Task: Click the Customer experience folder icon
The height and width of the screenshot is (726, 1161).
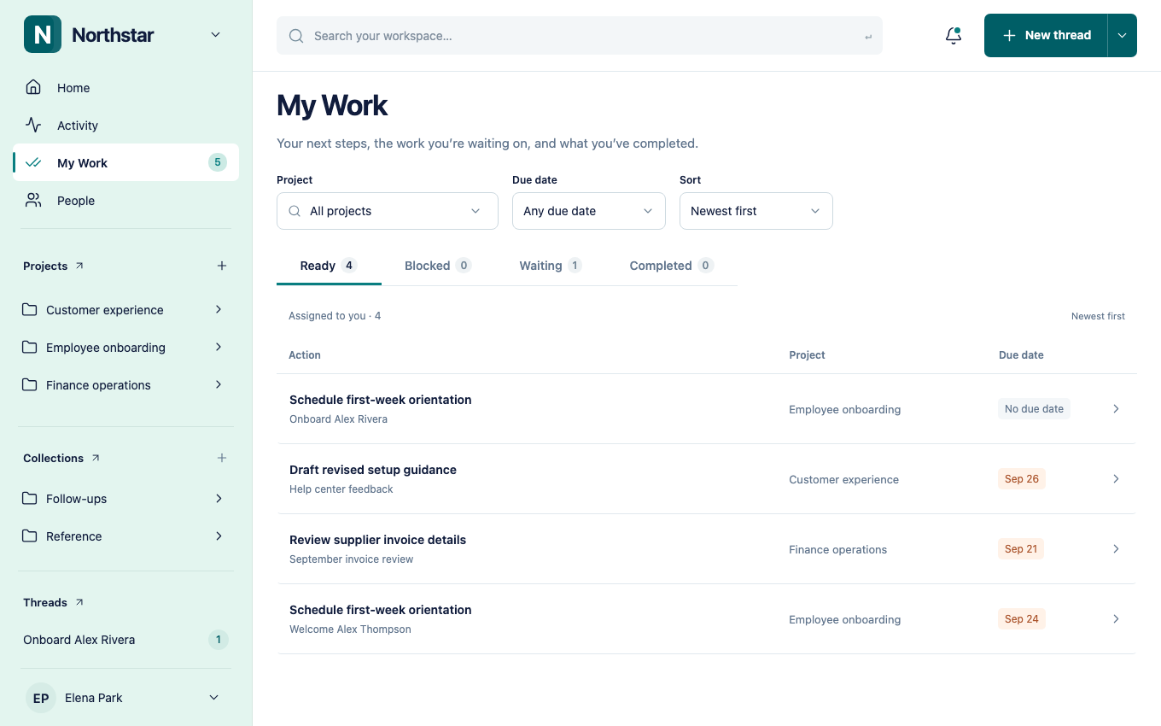Action: click(x=30, y=309)
